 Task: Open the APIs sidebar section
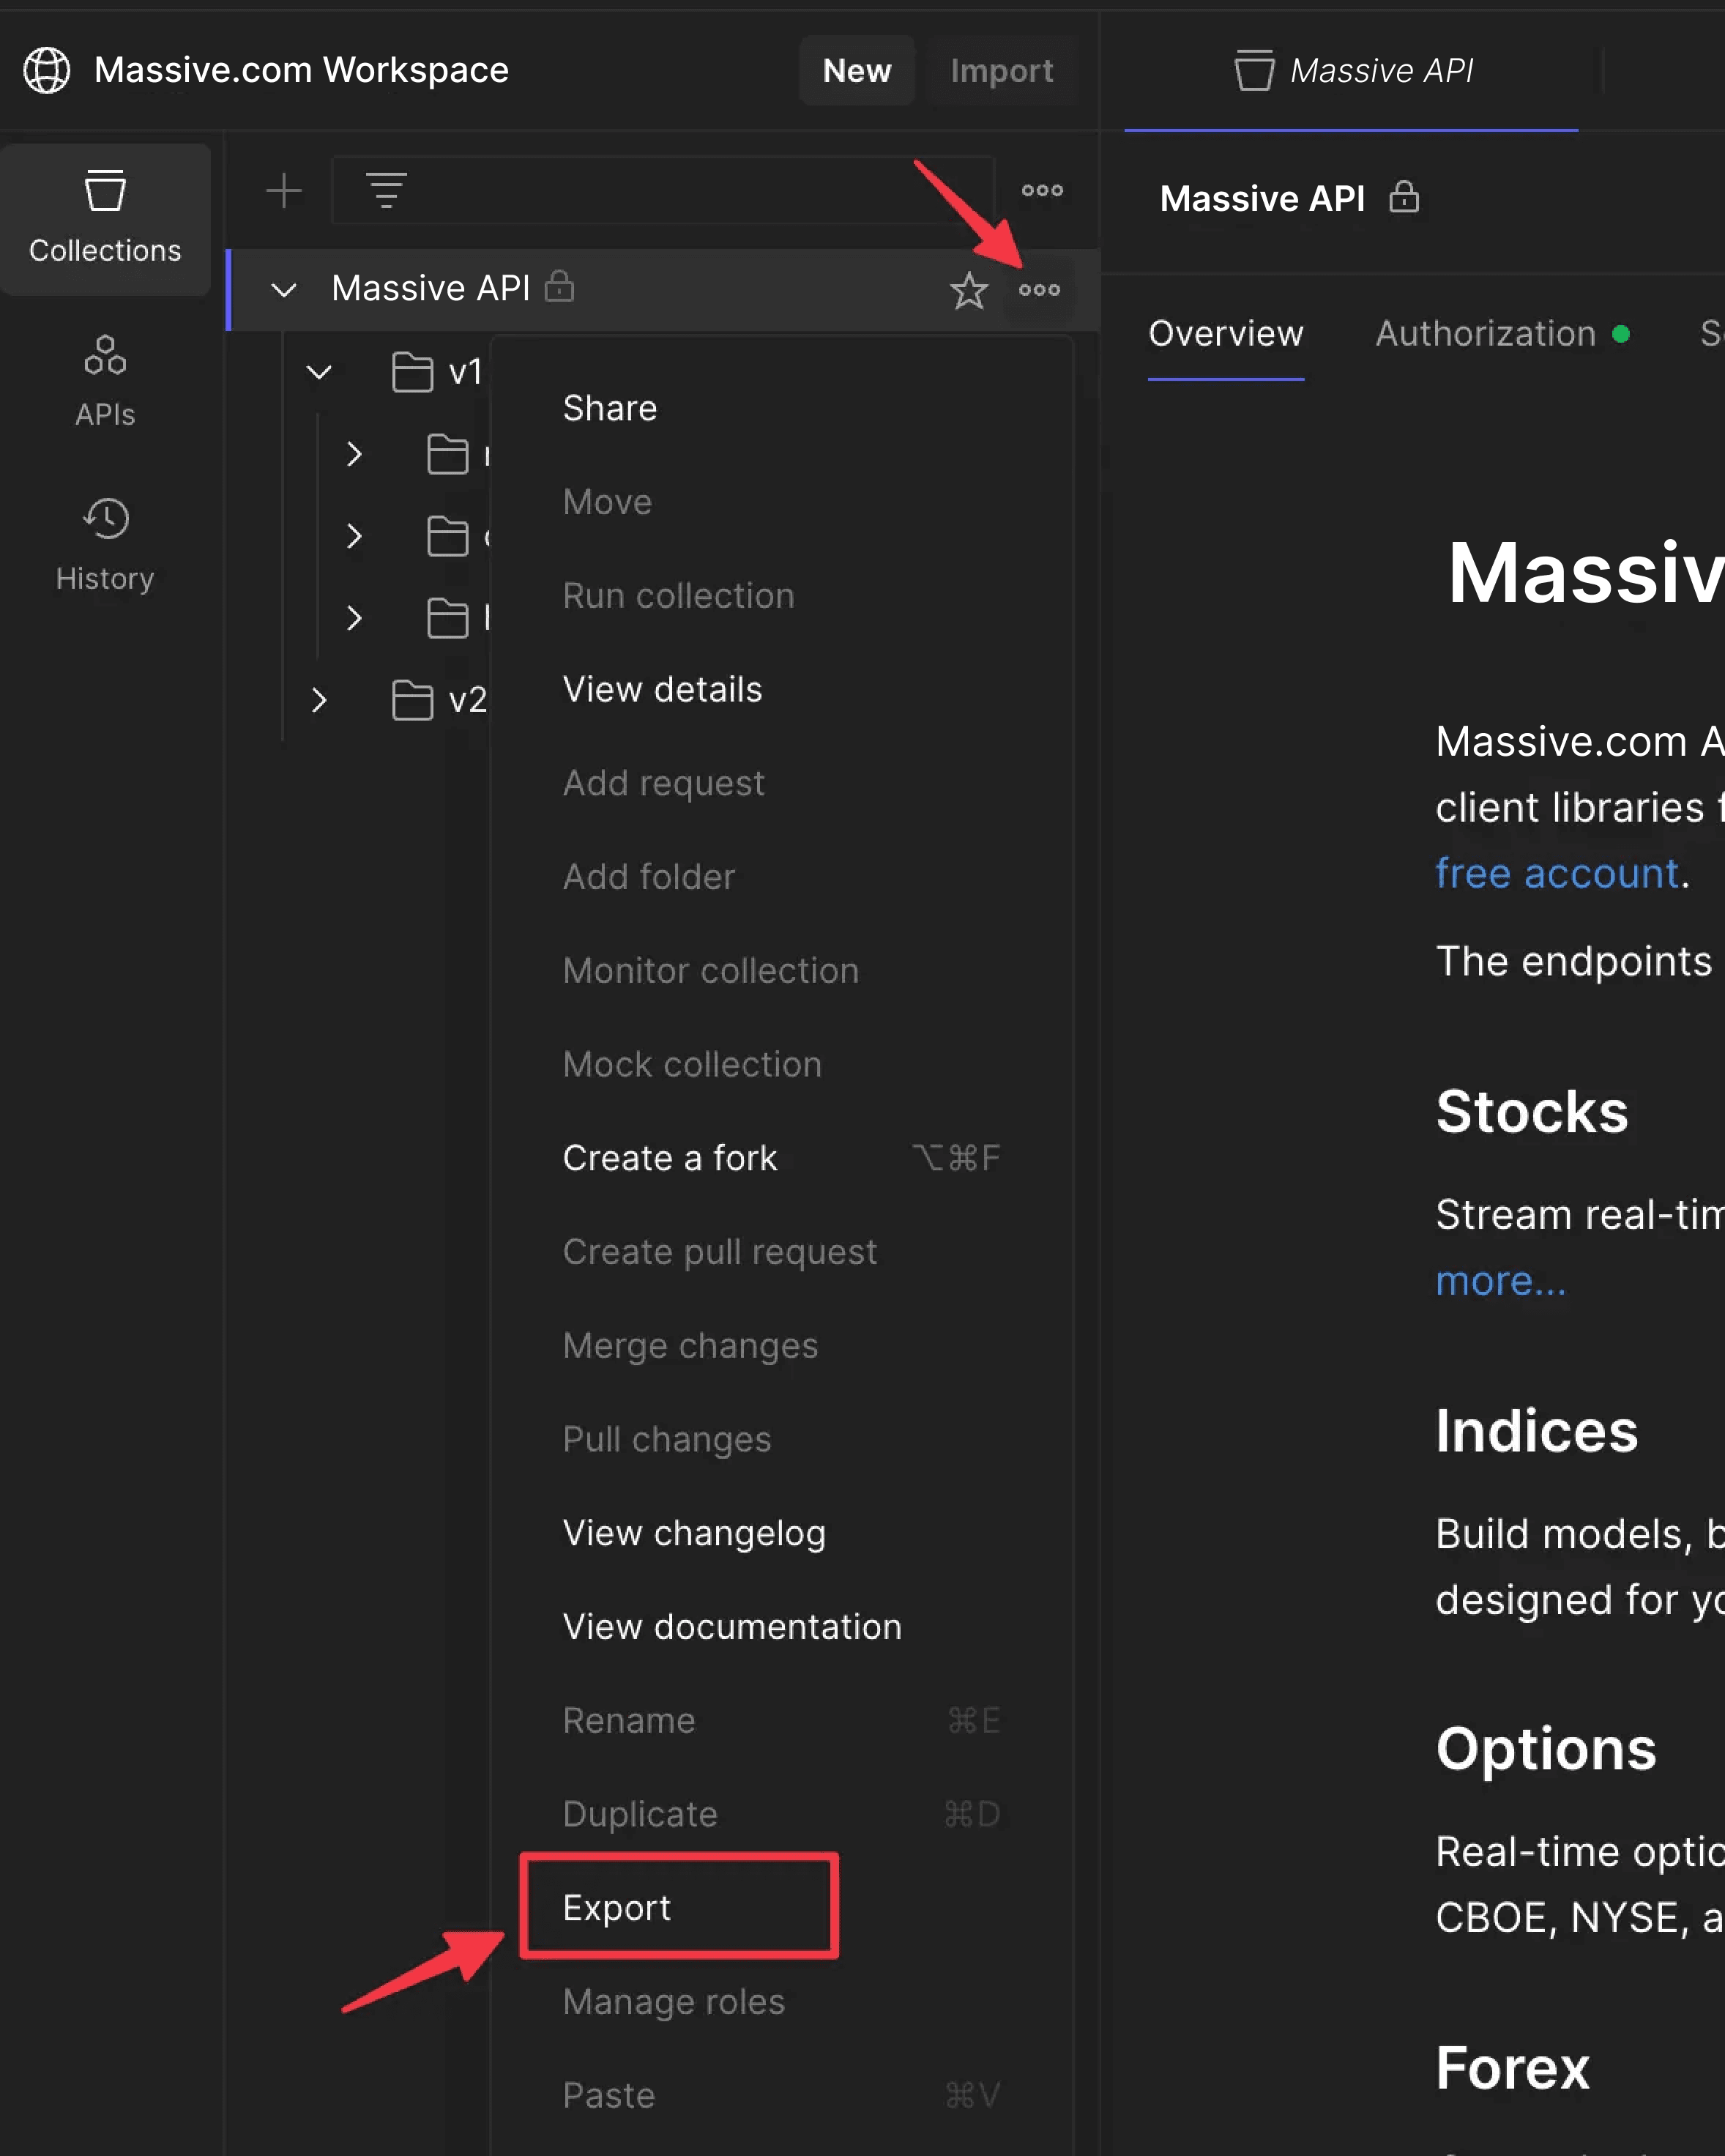[x=105, y=382]
